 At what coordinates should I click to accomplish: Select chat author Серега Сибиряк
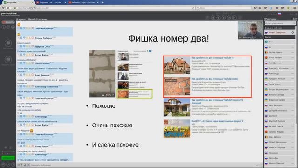(x=43, y=38)
